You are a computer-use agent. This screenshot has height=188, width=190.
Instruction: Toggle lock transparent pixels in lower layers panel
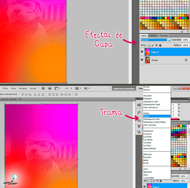(151, 181)
